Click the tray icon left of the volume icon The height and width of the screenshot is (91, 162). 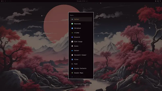click(x=156, y=1)
